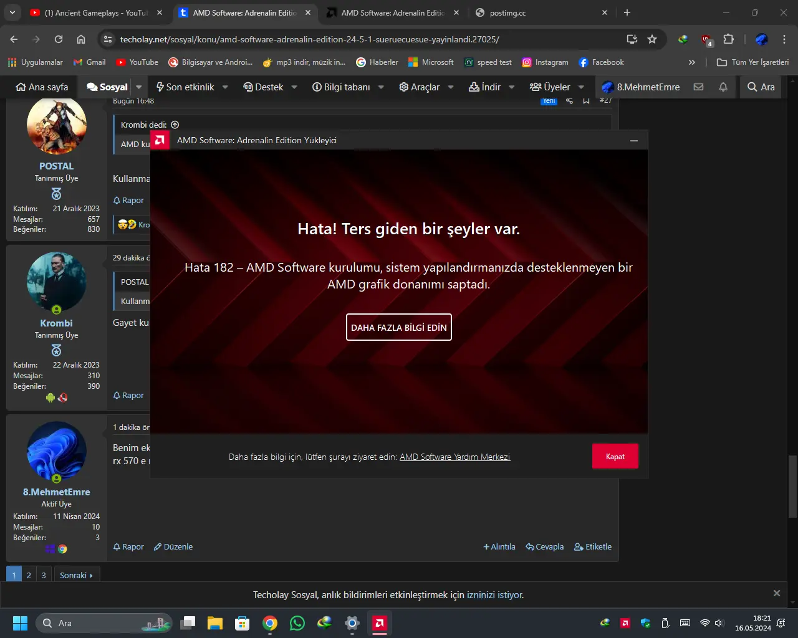This screenshot has height=638, width=798.
Task: Go to Sonraki next page
Action: pos(76,574)
